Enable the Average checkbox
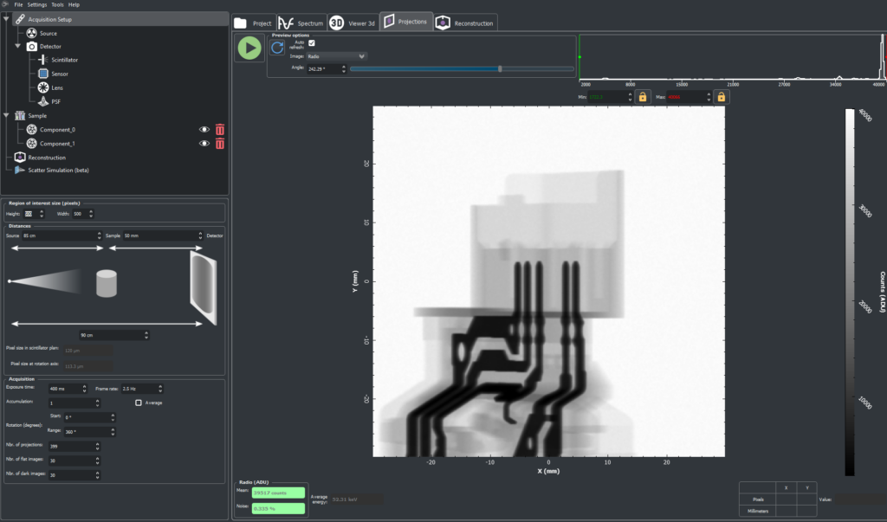The height and width of the screenshot is (522, 887). (x=139, y=403)
